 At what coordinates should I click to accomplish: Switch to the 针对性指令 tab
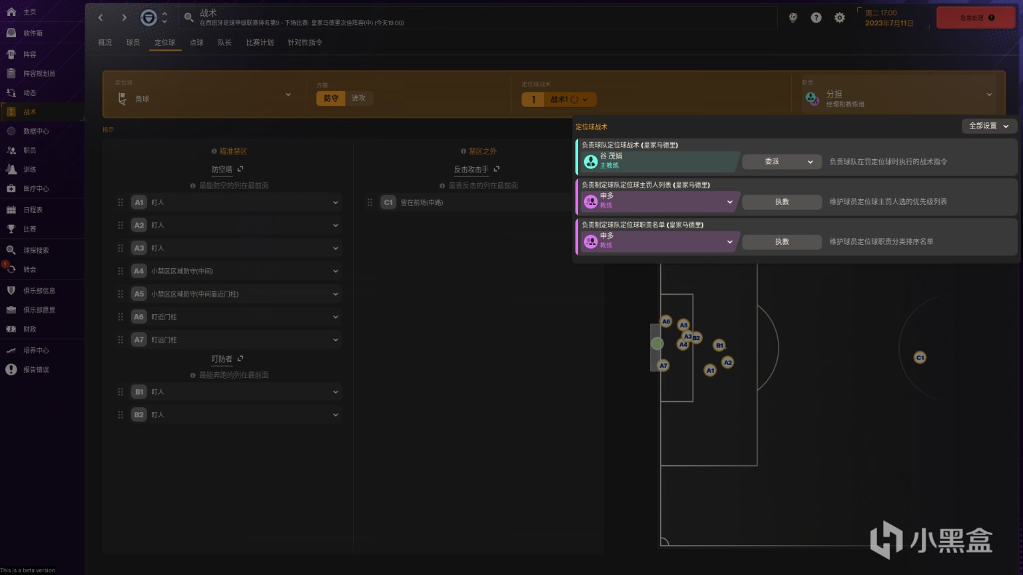pos(305,43)
